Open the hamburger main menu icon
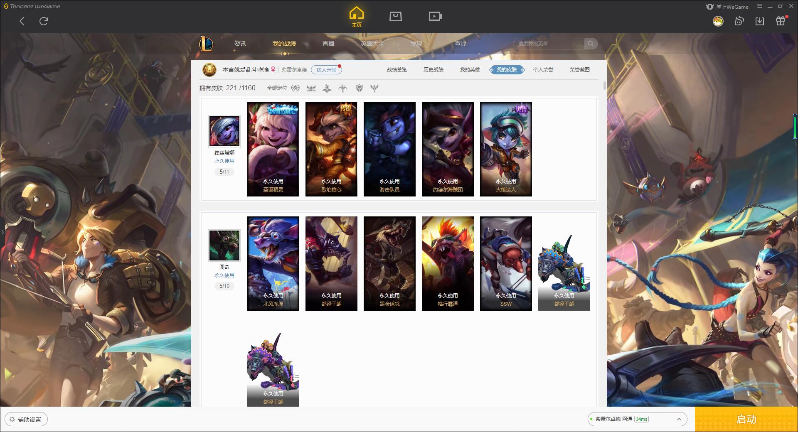Image resolution: width=798 pixels, height=432 pixels. pyautogui.click(x=760, y=6)
